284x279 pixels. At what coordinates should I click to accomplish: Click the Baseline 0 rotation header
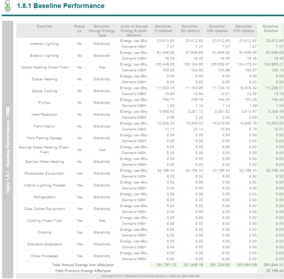(x=163, y=29)
